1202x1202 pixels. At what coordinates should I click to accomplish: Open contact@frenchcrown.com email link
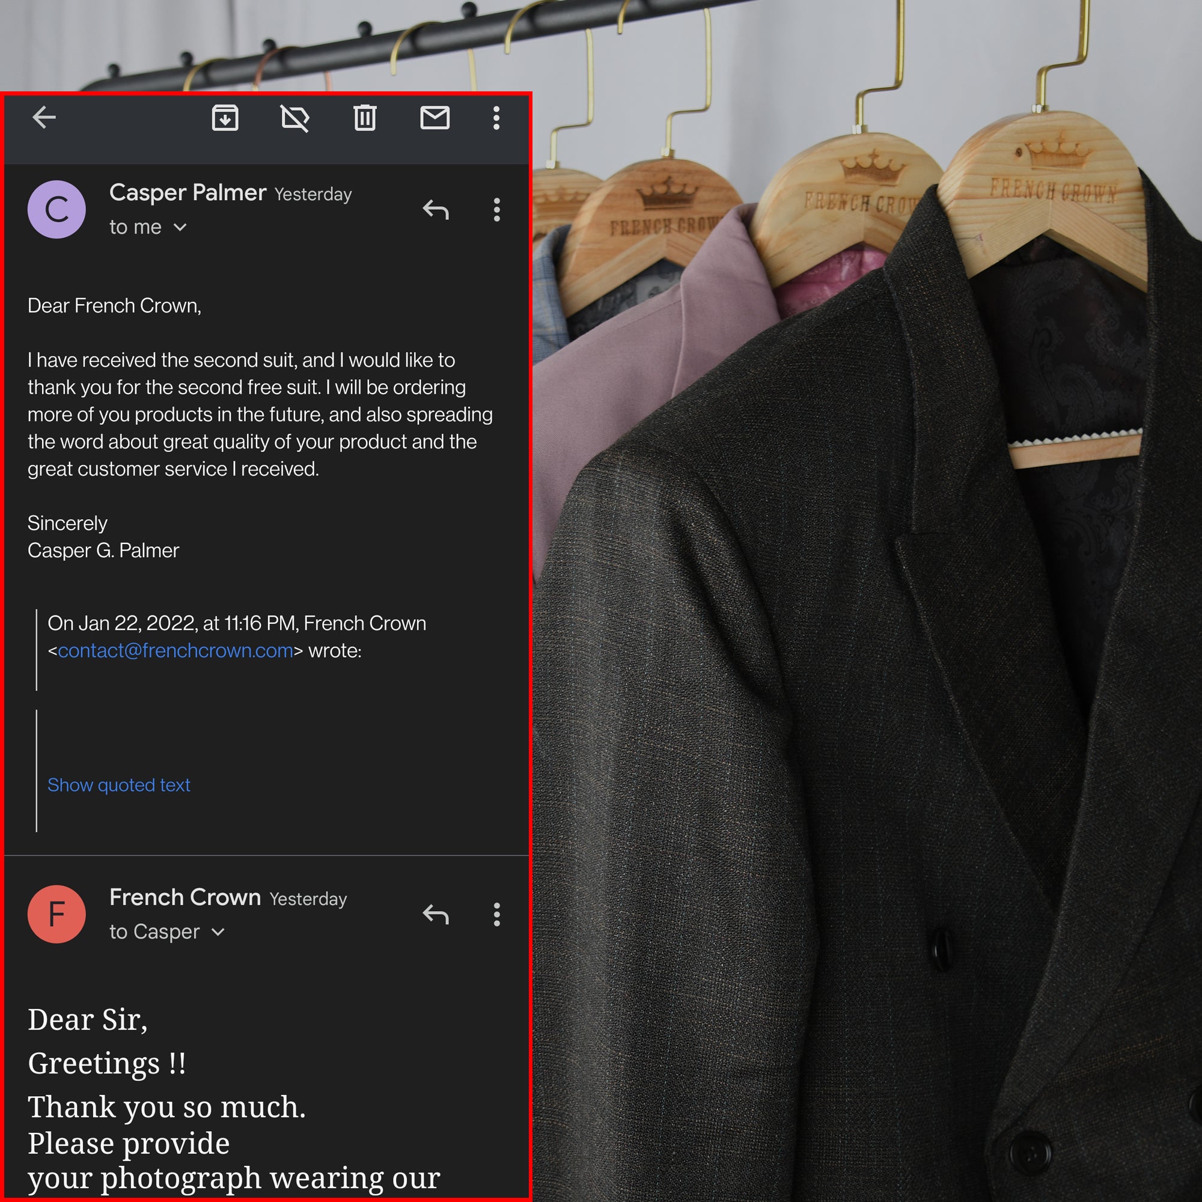175,650
